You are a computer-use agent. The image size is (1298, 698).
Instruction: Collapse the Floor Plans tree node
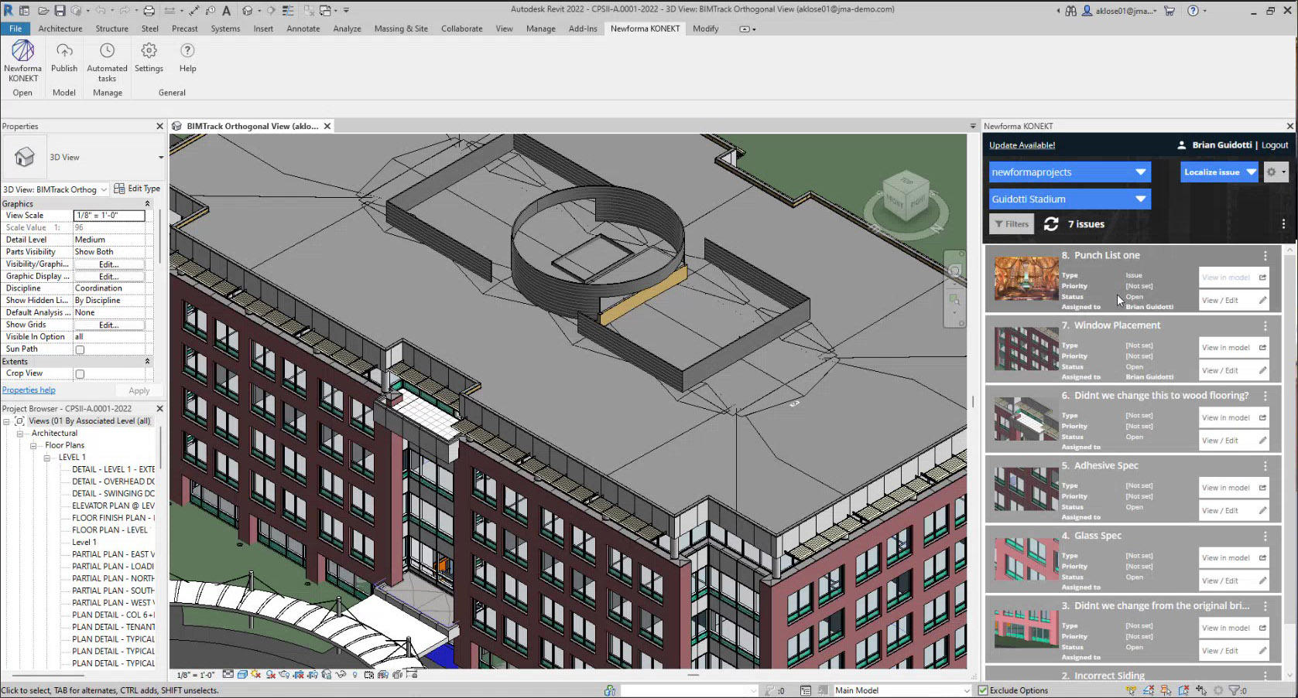tap(34, 446)
